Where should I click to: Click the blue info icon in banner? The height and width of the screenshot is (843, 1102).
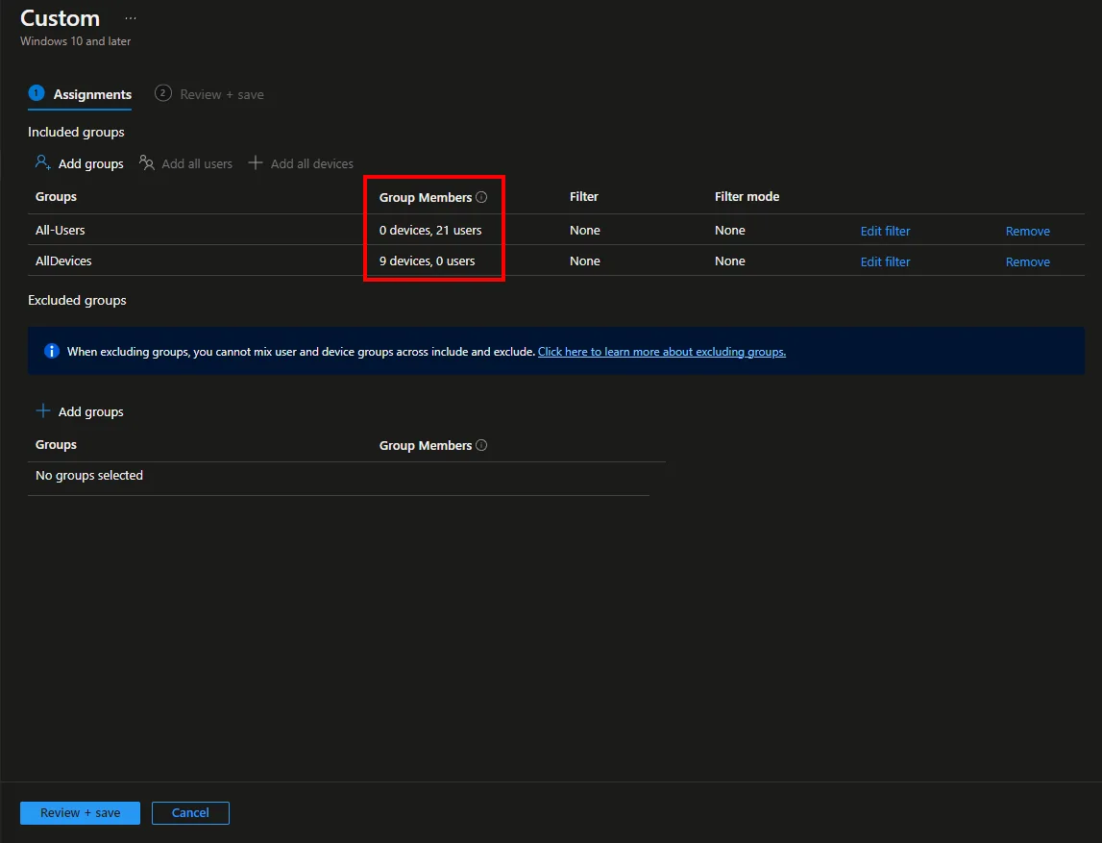pyautogui.click(x=51, y=351)
